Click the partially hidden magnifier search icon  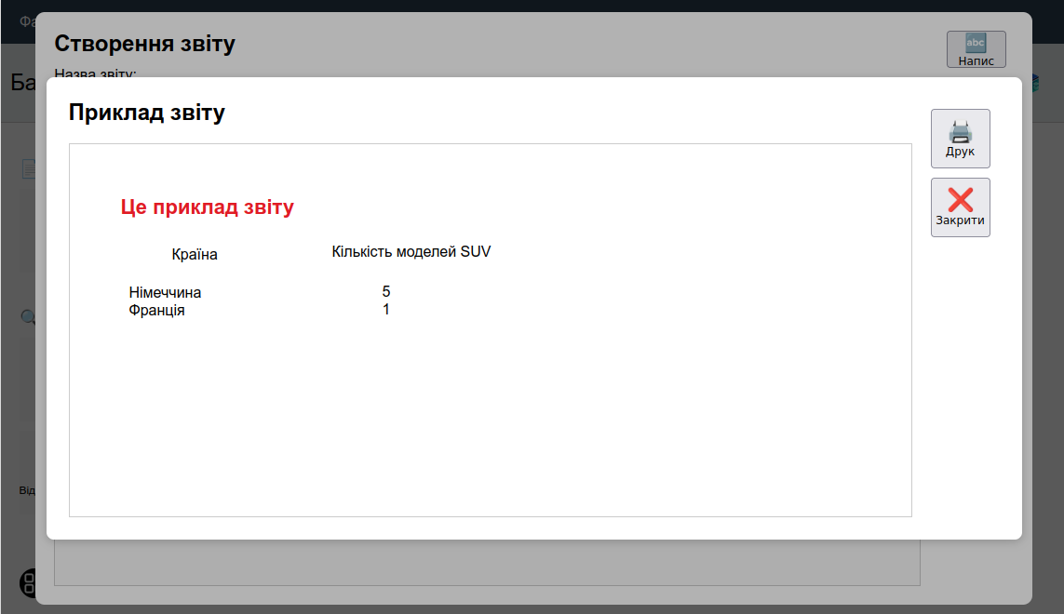pos(29,317)
